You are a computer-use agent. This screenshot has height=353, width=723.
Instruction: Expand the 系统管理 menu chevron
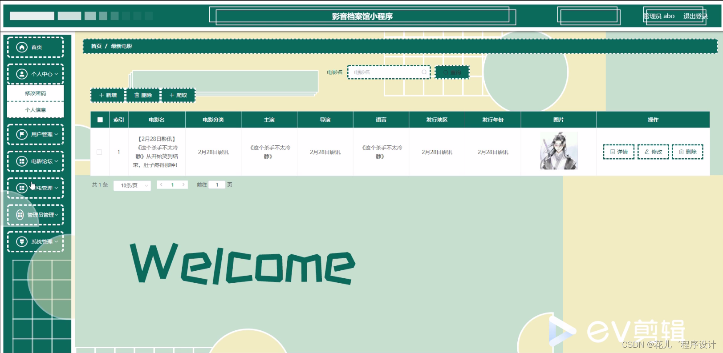click(57, 242)
